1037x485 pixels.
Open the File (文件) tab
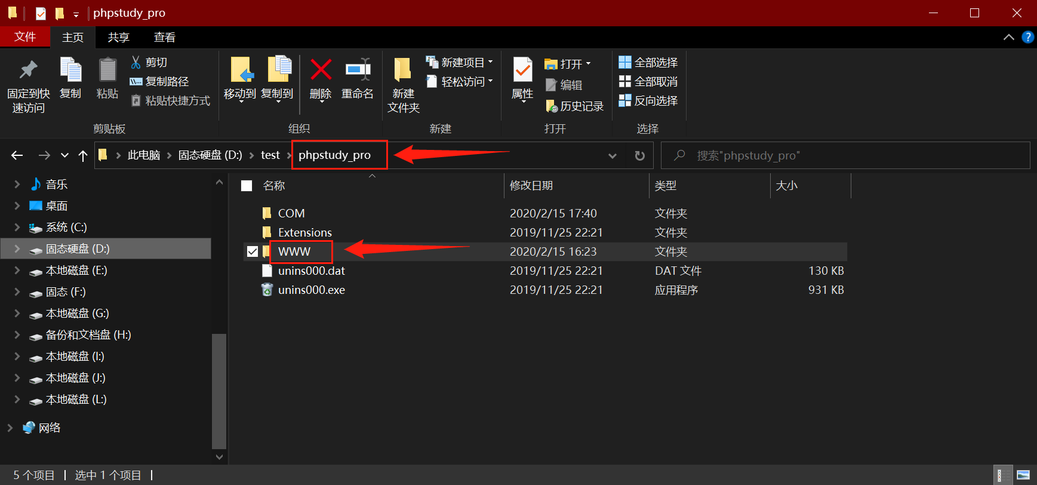pos(25,37)
